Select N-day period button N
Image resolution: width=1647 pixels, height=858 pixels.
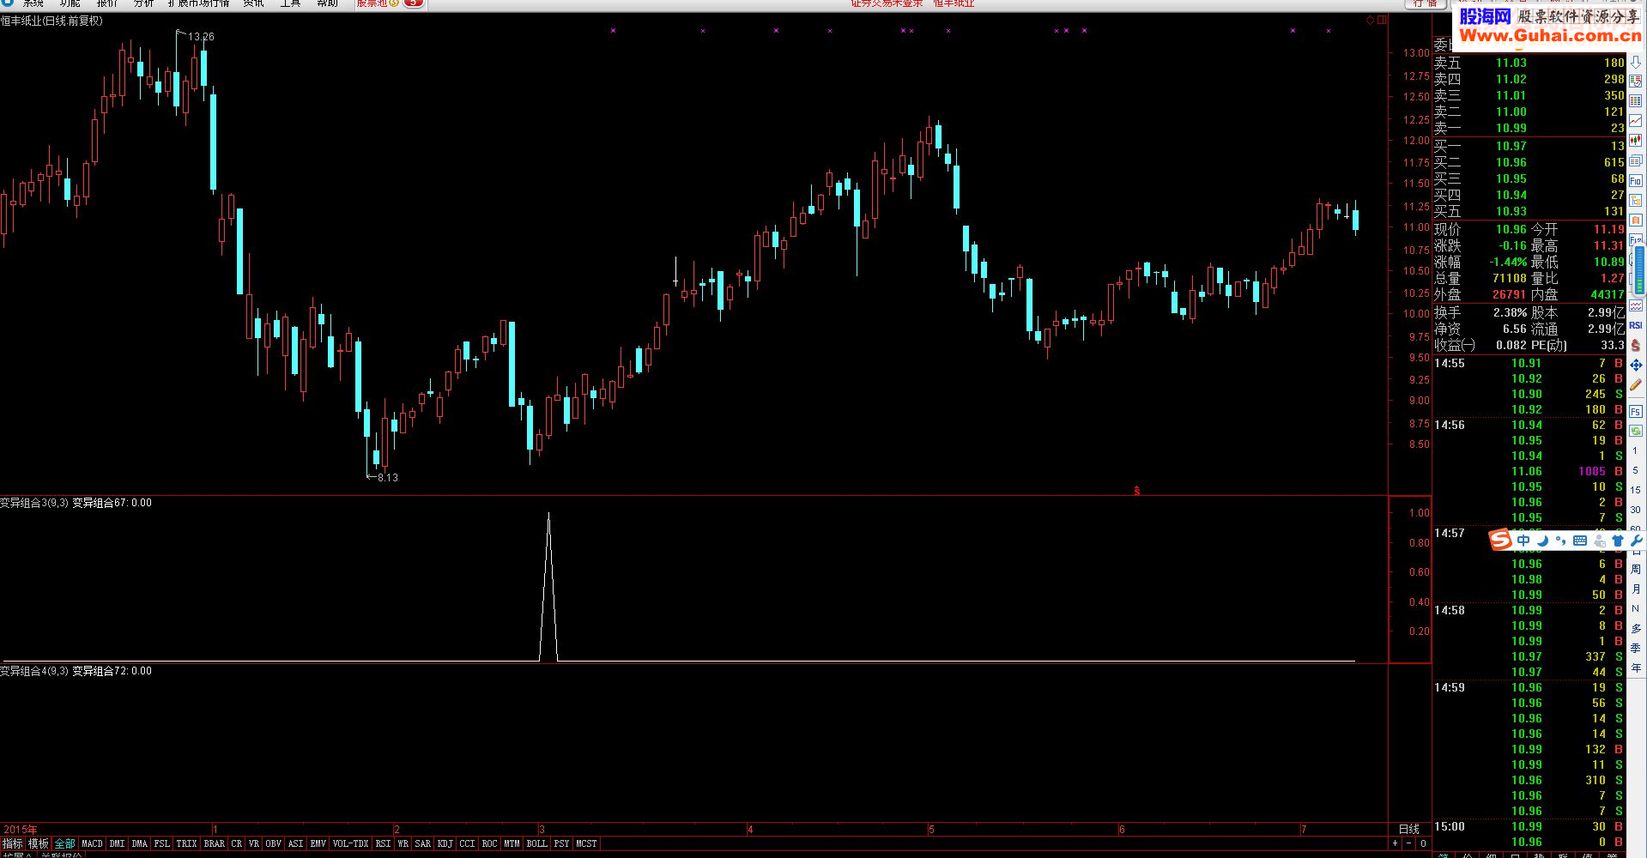(1635, 608)
